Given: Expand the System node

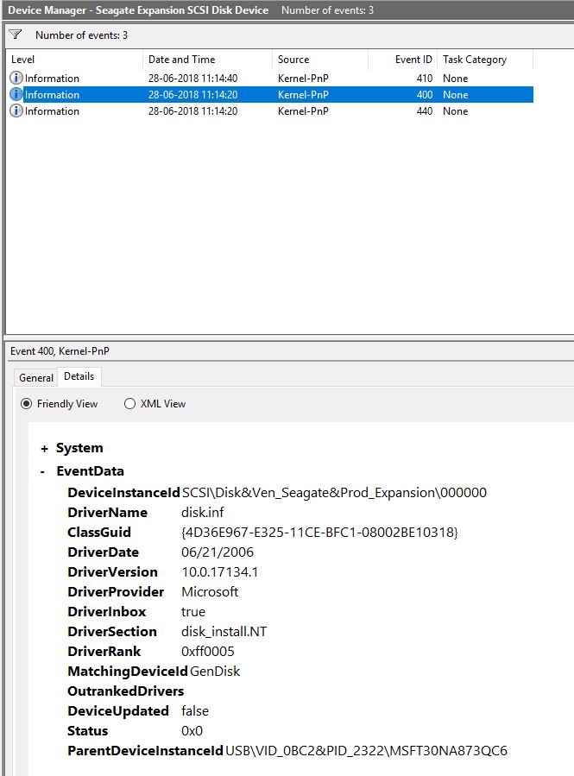Looking at the screenshot, I should pos(45,448).
